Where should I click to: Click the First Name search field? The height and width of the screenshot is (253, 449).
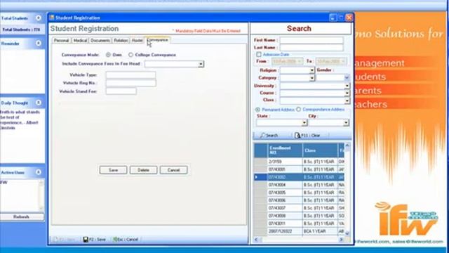311,40
